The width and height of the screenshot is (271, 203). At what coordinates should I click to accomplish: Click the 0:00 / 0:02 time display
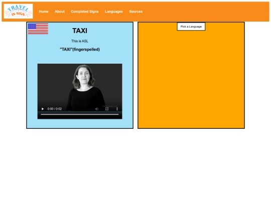55,109
